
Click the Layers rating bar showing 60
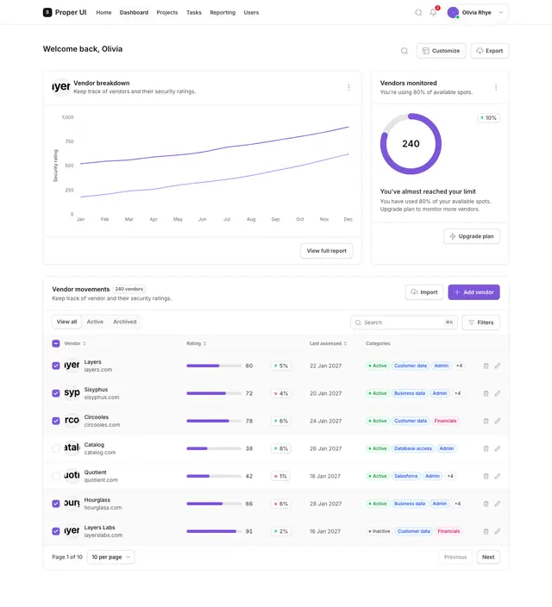tap(214, 366)
